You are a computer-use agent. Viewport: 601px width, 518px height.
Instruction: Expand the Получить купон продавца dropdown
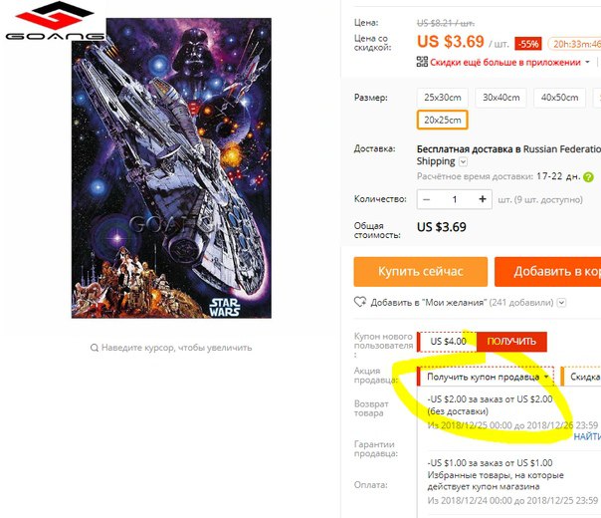(486, 377)
